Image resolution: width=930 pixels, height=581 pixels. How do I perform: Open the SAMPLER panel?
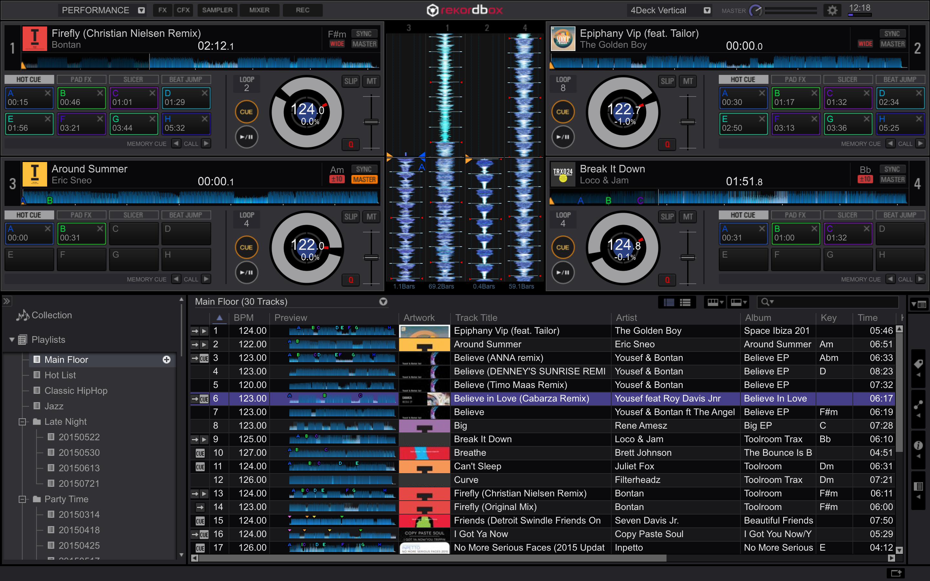(x=218, y=10)
